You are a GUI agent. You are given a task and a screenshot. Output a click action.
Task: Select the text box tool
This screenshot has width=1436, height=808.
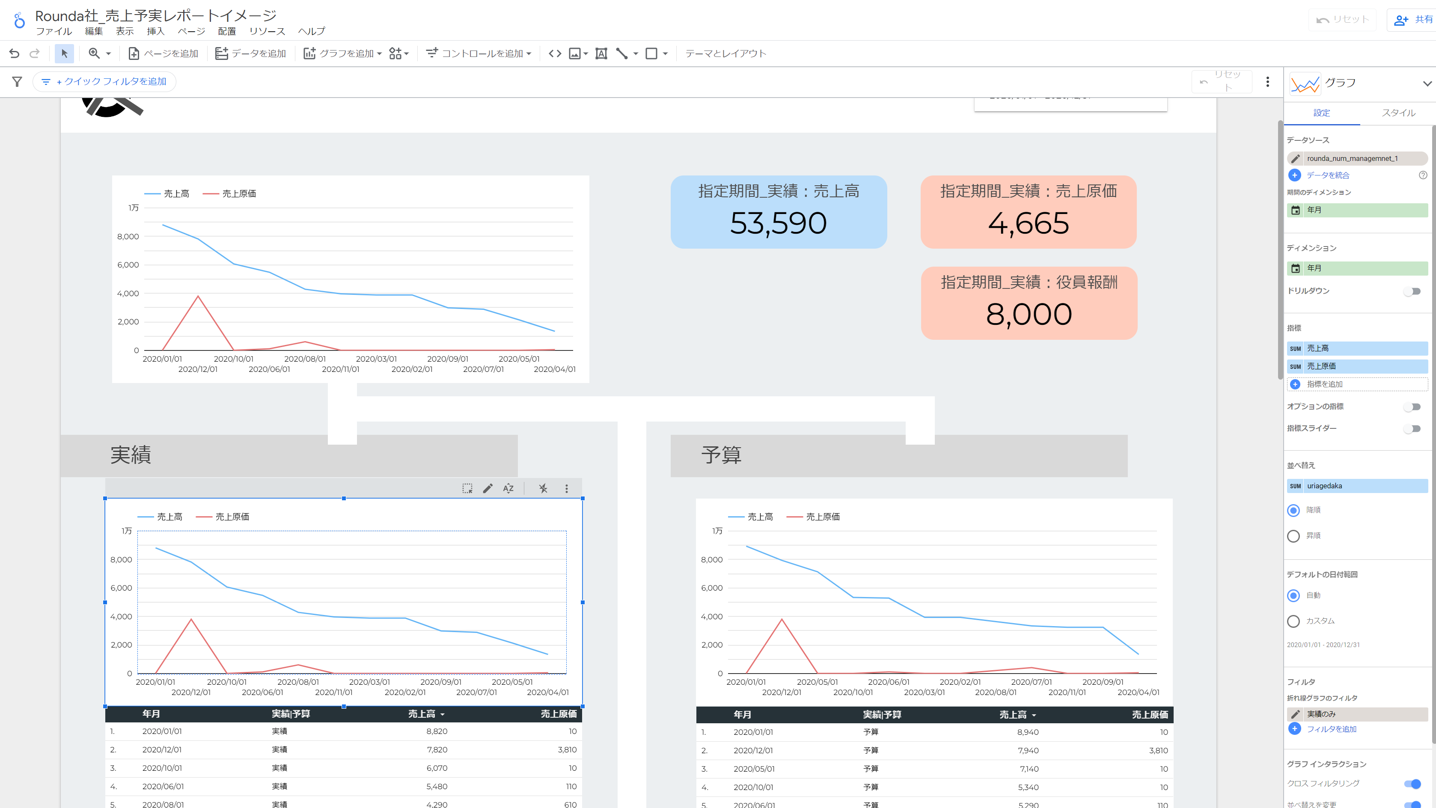point(601,53)
